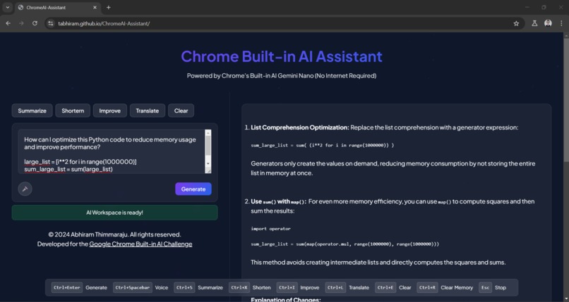This screenshot has width=569, height=302.
Task: Minimize the Chrome window
Action: coord(527,7)
